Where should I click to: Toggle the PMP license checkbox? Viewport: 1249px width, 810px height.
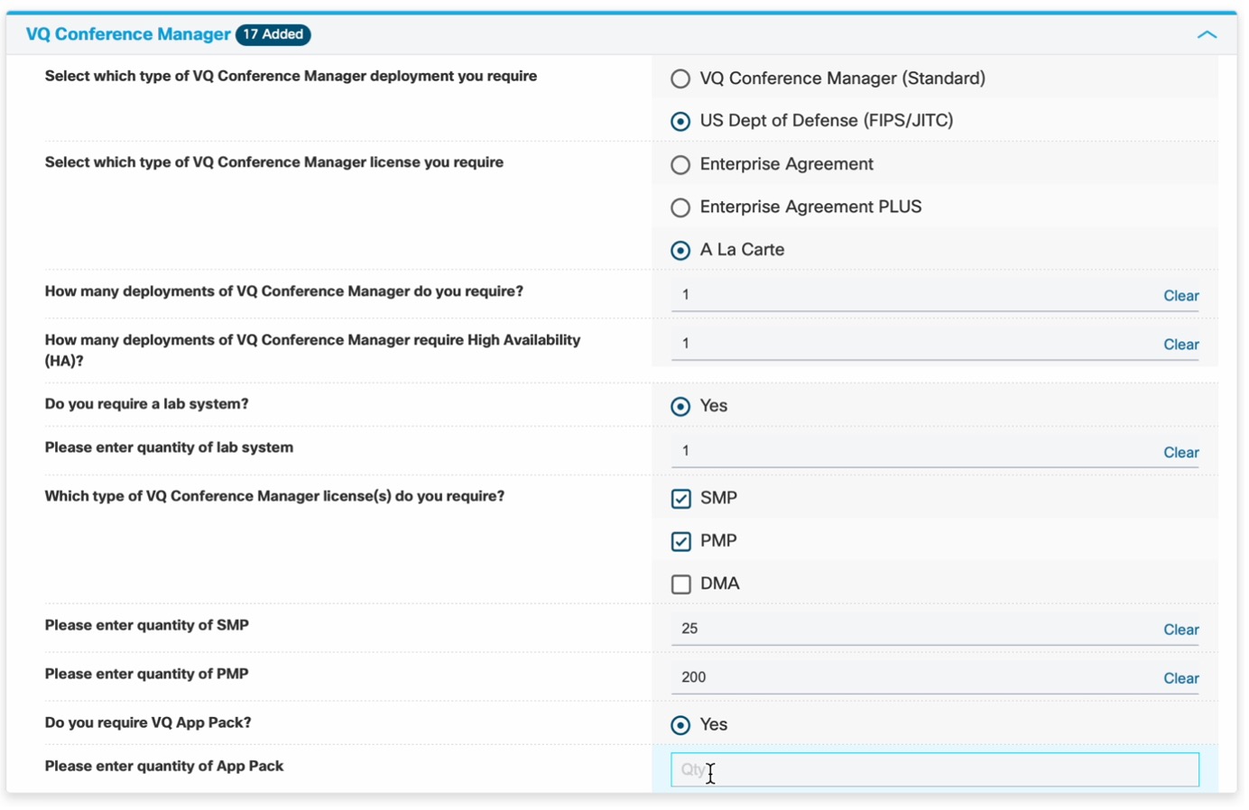[681, 541]
